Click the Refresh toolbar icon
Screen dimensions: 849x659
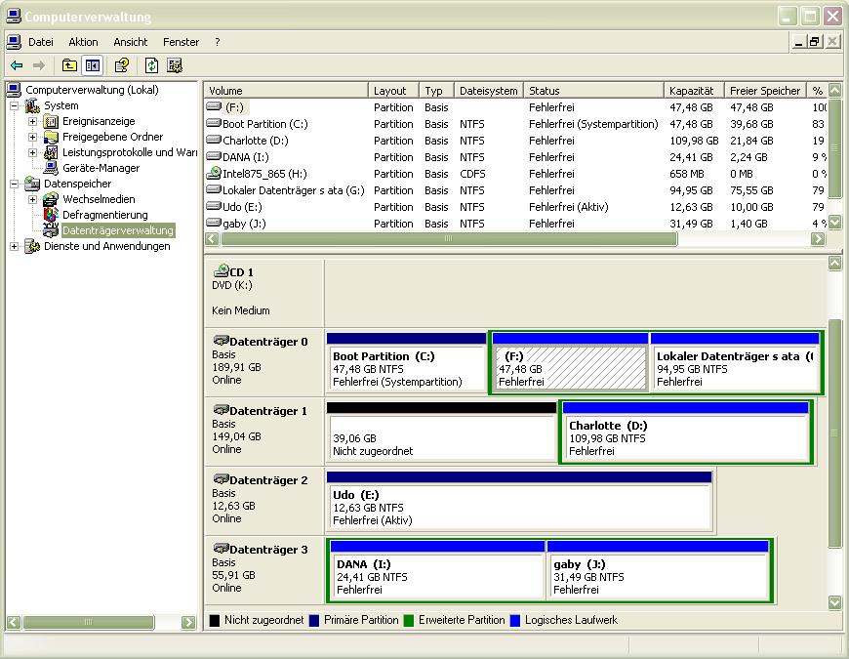pos(151,65)
